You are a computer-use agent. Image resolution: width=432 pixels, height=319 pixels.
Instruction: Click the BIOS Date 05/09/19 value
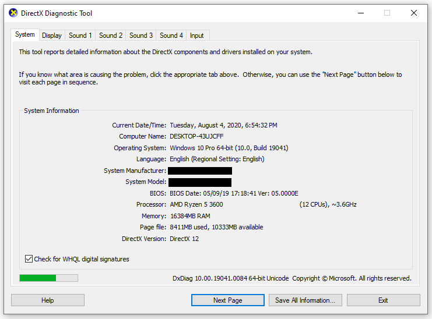(x=234, y=193)
